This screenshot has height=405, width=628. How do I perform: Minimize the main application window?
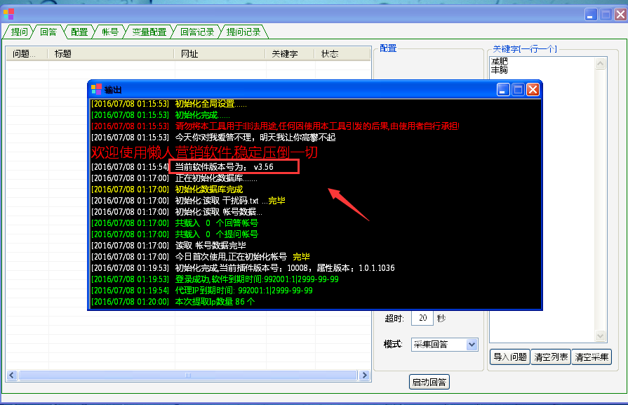pyautogui.click(x=591, y=15)
